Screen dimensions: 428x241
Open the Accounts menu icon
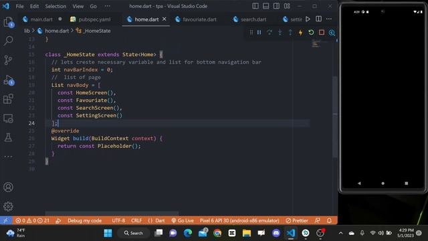coord(8,187)
